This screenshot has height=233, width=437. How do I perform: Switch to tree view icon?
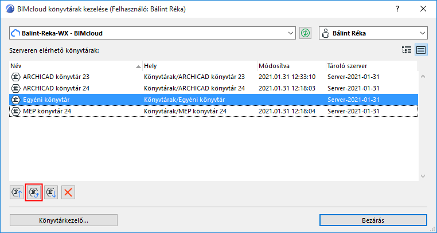407,50
